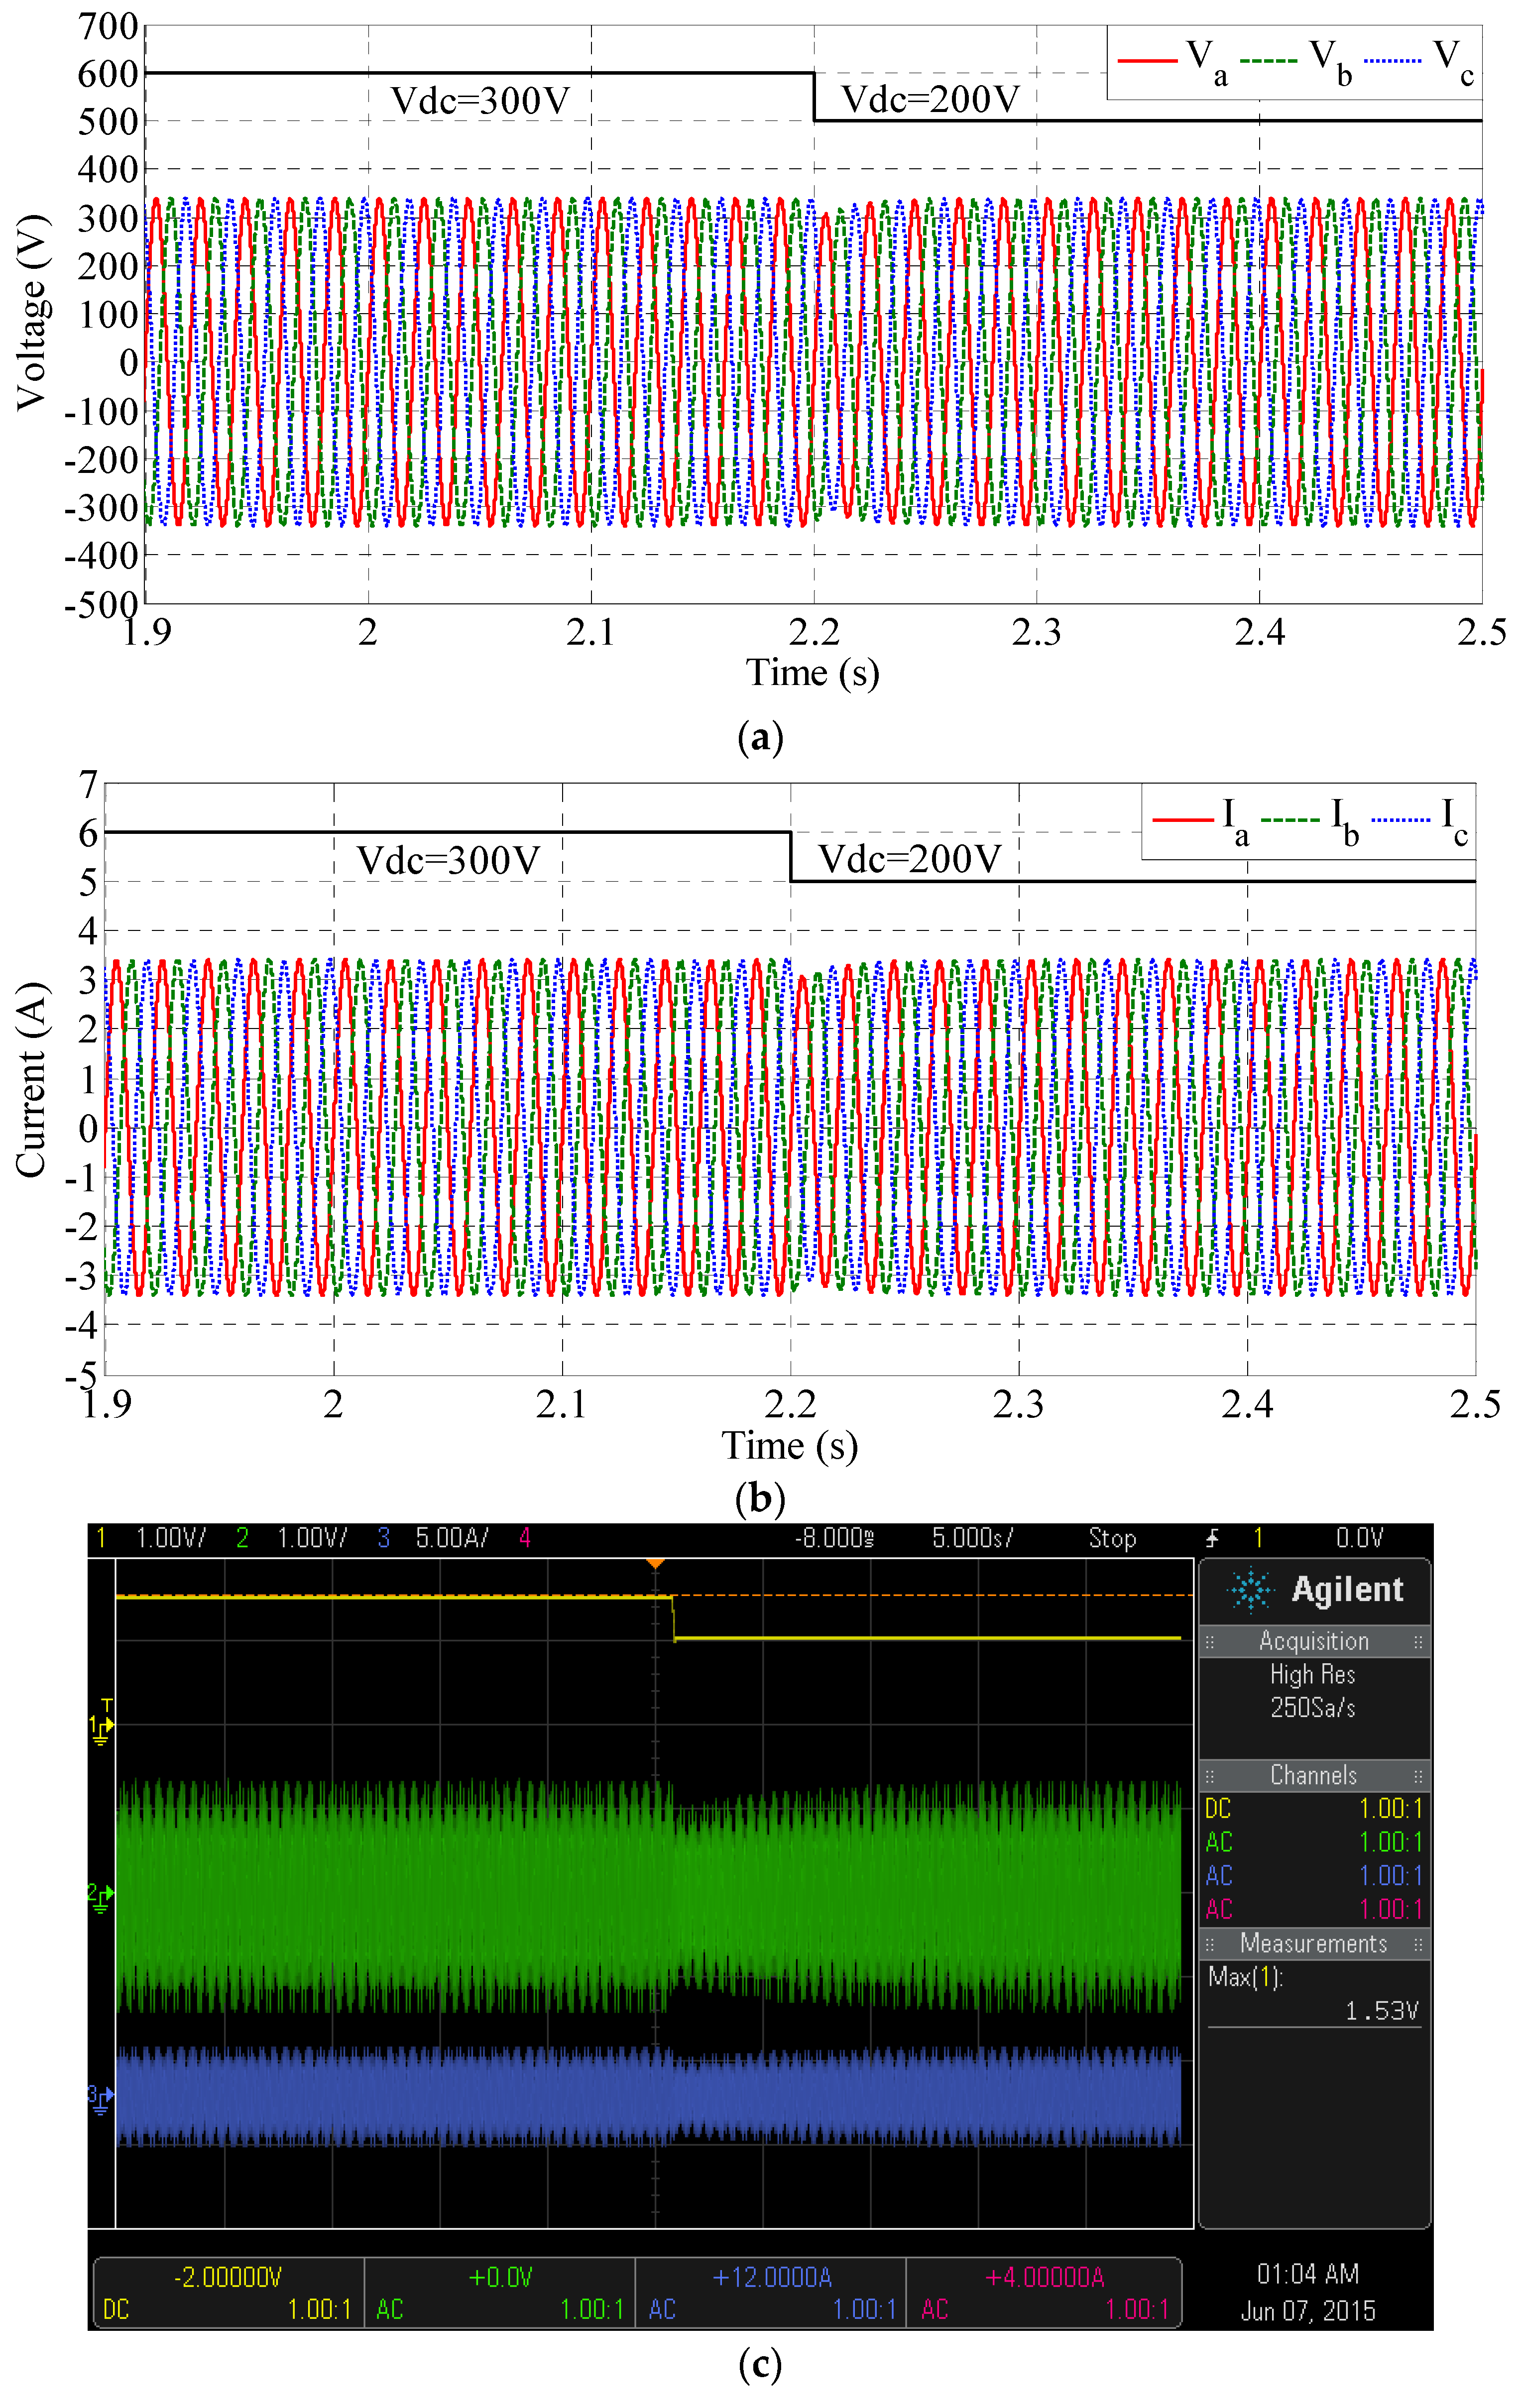Expand the Measurements panel header
Image resolution: width=1521 pixels, height=2408 pixels.
click(1313, 1944)
